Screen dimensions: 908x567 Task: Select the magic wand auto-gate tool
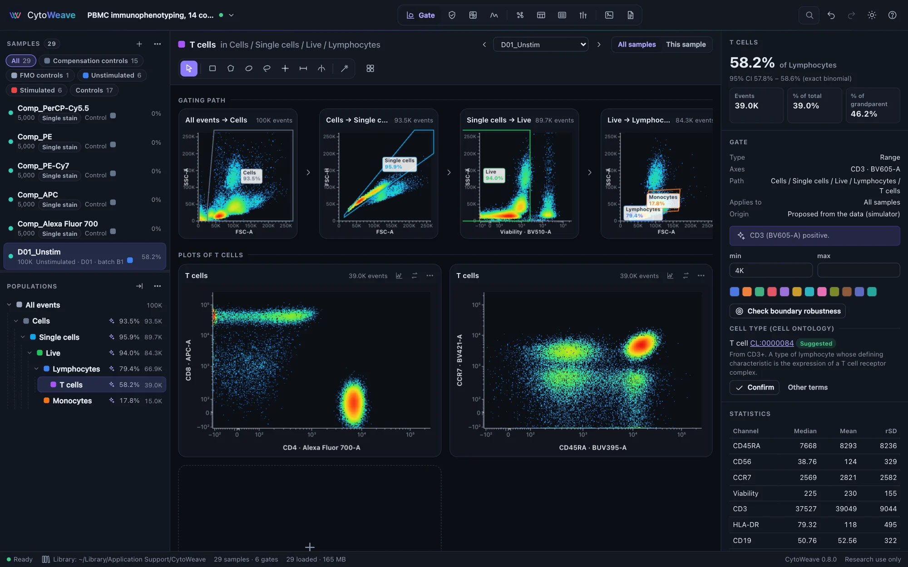345,68
